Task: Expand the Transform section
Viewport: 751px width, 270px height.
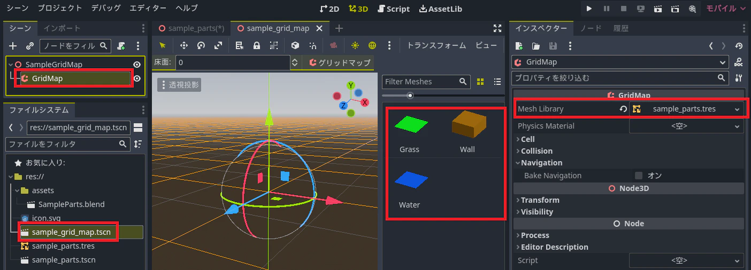Action: (x=540, y=200)
